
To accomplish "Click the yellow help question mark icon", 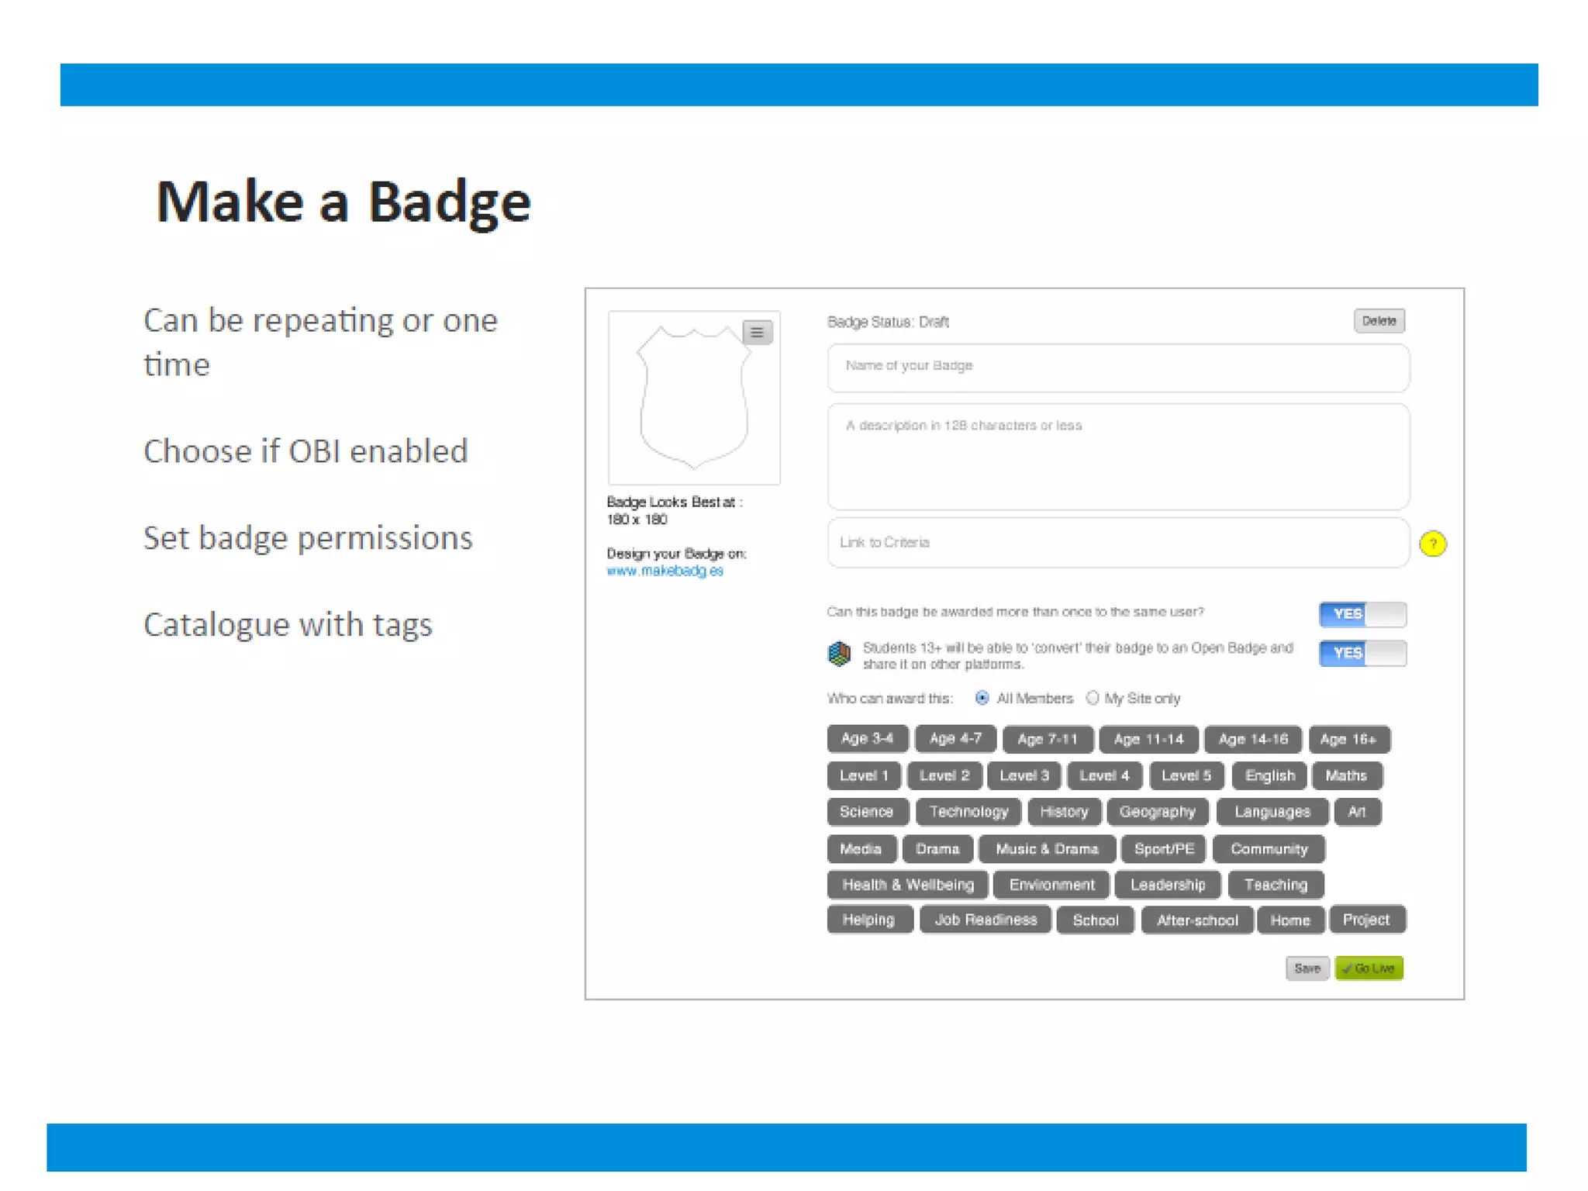I will tap(1432, 544).
